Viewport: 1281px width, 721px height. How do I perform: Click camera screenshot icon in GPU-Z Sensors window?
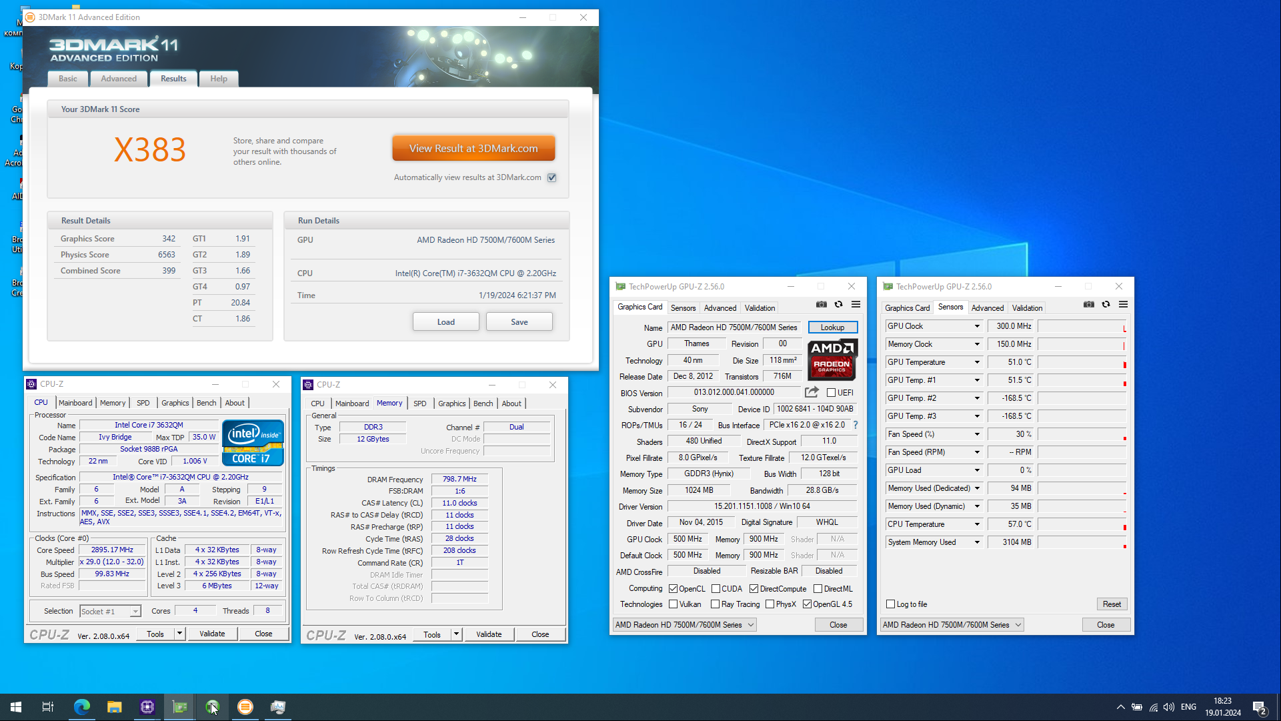click(1089, 304)
